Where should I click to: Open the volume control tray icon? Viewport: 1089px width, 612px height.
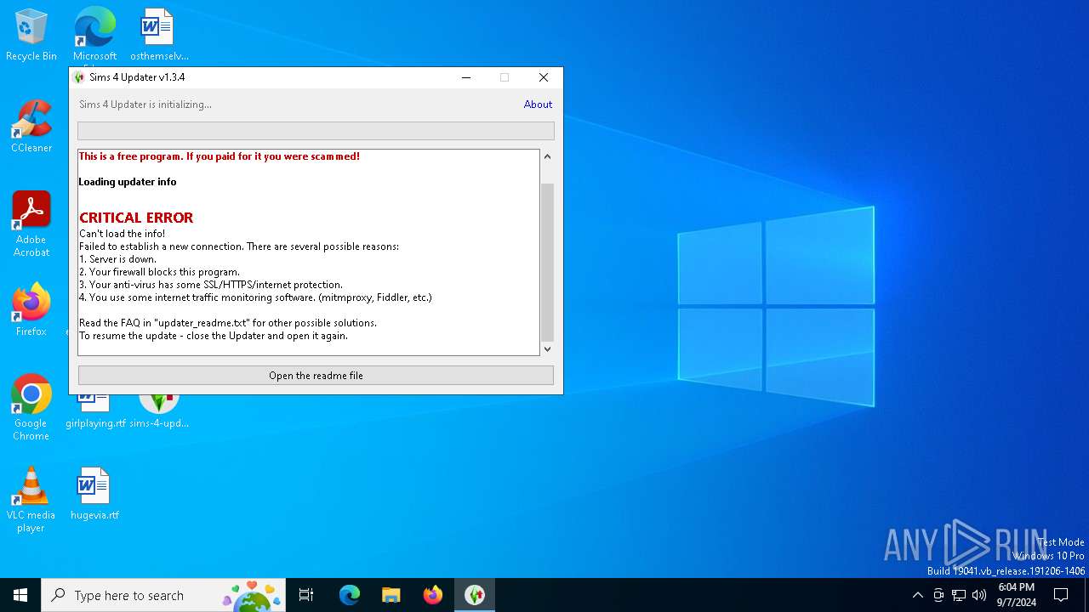[x=979, y=595]
